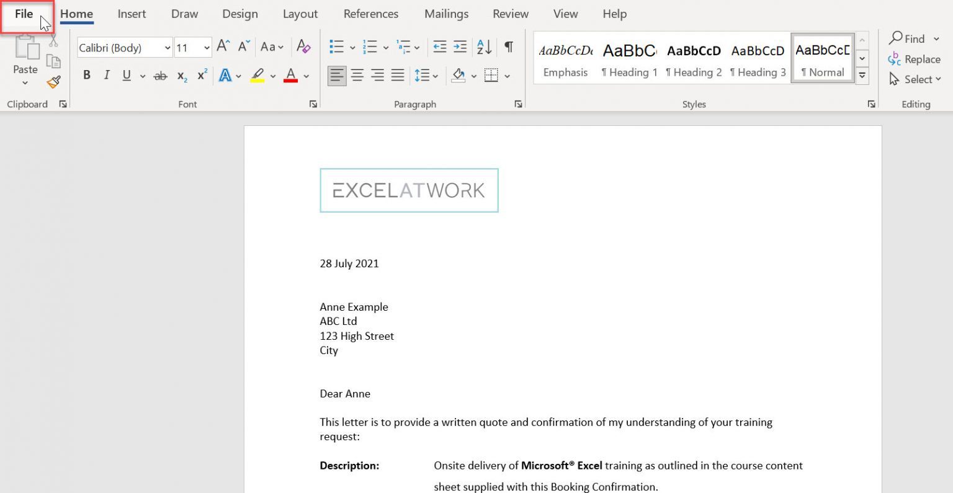Screen dimensions: 953x493
Task: Open borders dropdown arrow
Action: (507, 76)
